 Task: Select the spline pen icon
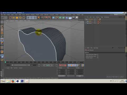(57, 18)
